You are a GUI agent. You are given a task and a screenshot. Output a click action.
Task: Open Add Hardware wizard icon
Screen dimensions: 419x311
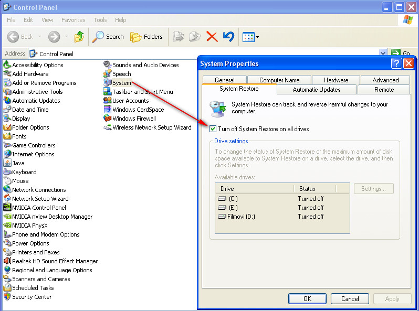pyautogui.click(x=26, y=74)
